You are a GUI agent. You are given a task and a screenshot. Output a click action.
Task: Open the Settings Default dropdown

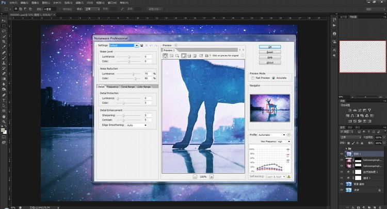124,45
